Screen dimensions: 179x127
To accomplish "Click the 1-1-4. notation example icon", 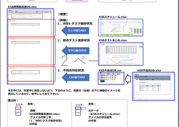I will point(18,111).
